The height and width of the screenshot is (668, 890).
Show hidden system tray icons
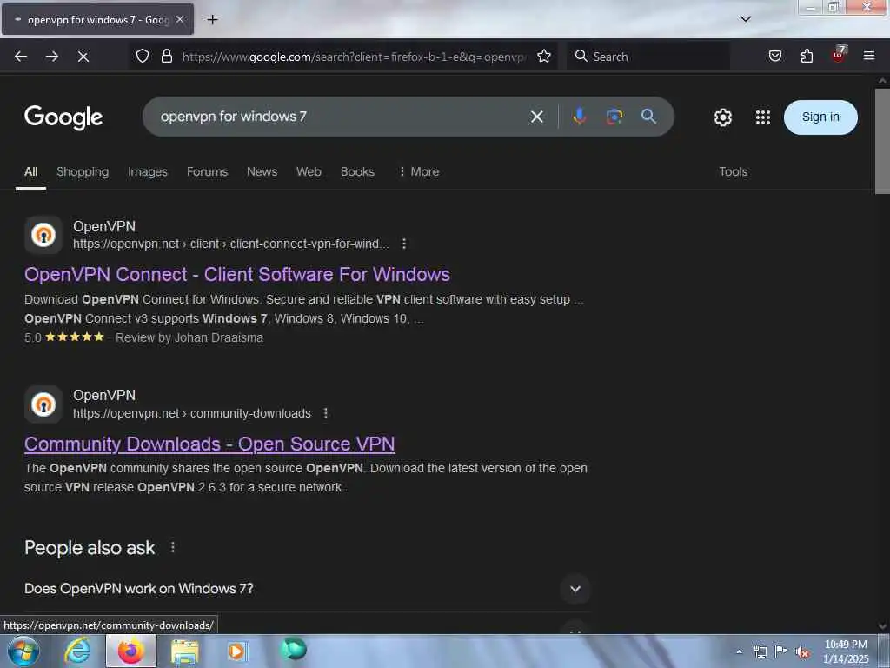[x=739, y=652]
